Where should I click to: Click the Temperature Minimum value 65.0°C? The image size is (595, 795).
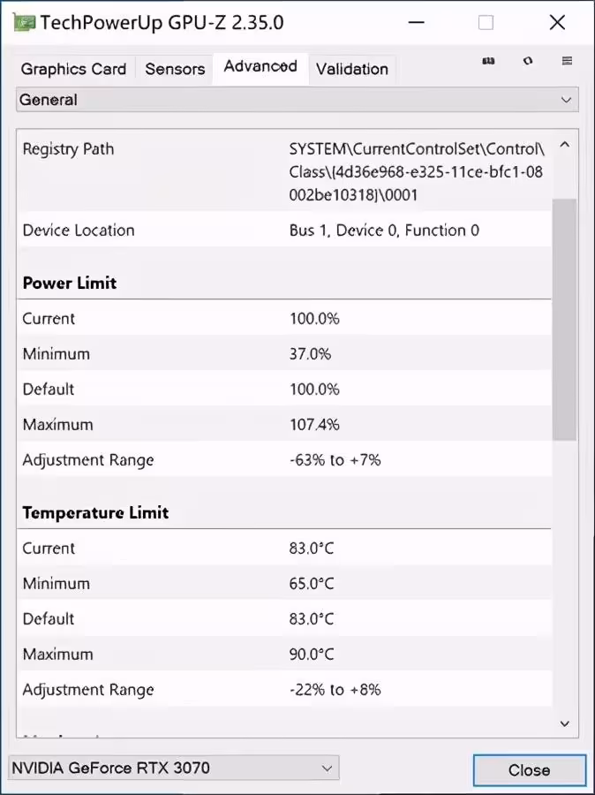click(x=312, y=583)
